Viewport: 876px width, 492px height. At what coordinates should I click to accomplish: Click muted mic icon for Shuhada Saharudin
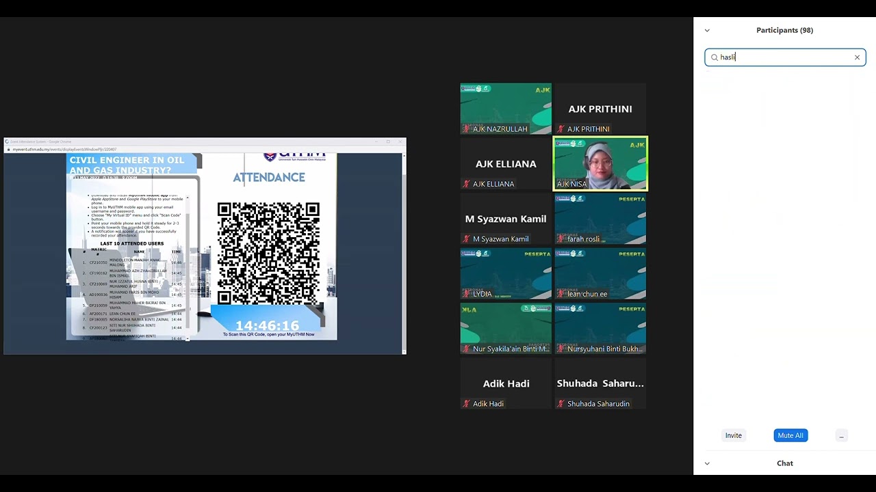pos(561,404)
